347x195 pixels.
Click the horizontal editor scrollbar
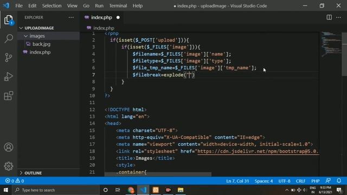(158, 174)
